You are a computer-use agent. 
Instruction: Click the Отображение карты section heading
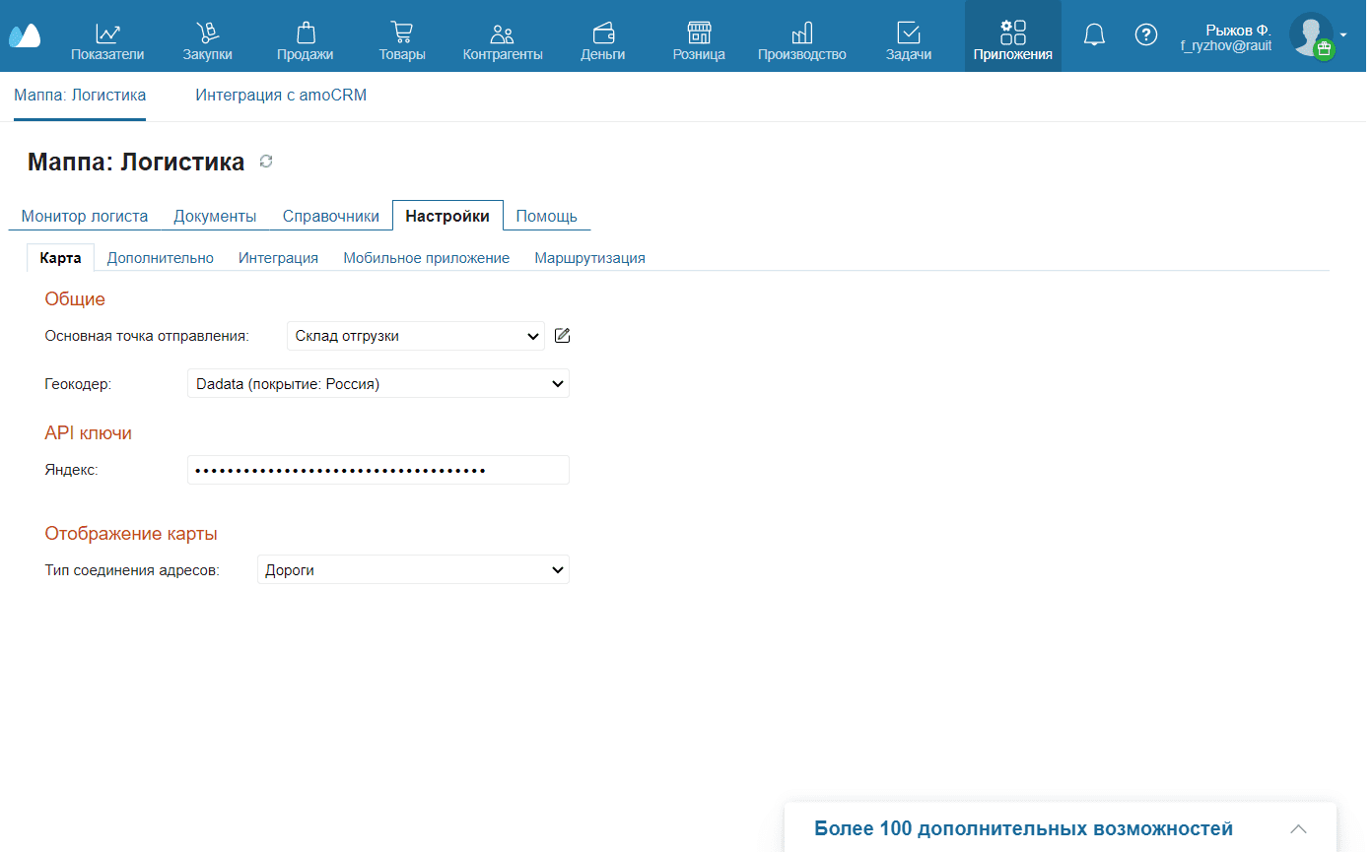click(x=131, y=533)
